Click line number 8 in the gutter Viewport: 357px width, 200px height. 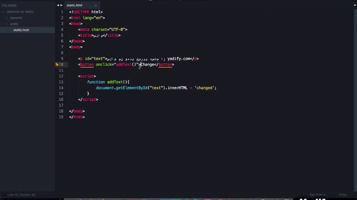[x=62, y=53]
